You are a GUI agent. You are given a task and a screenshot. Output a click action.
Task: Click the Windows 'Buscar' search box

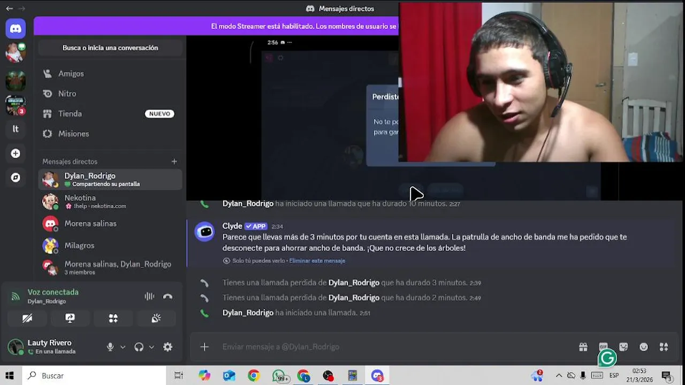(94, 376)
